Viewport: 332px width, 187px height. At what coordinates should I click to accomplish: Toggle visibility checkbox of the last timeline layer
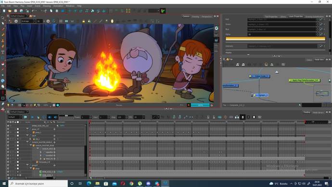coord(8,175)
